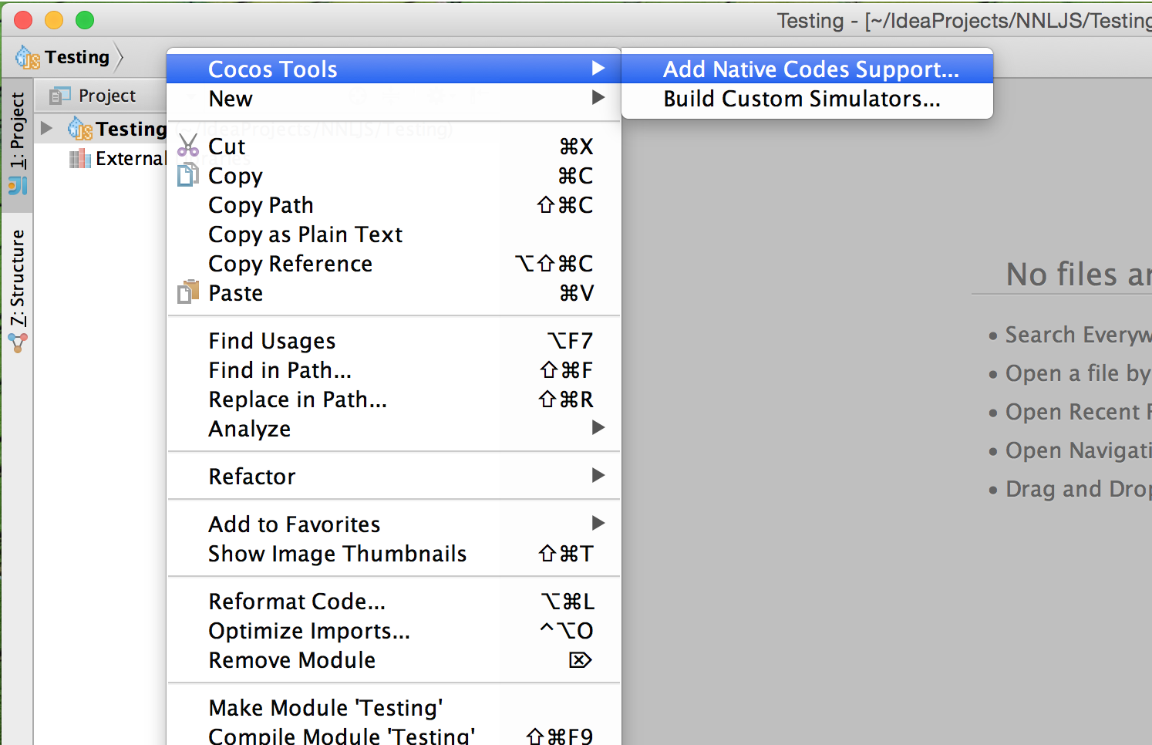Click Reformat Code menu item
Screen dimensions: 1152x745
[x=297, y=602]
